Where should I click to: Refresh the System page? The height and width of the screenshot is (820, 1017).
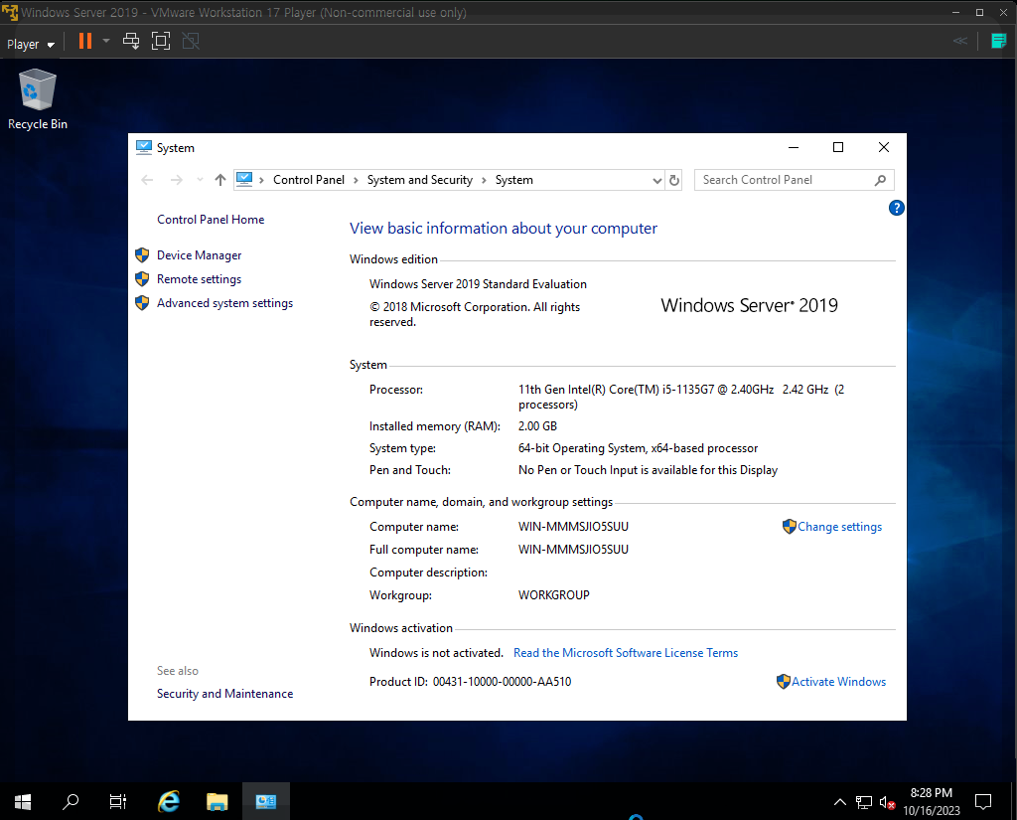click(x=674, y=181)
